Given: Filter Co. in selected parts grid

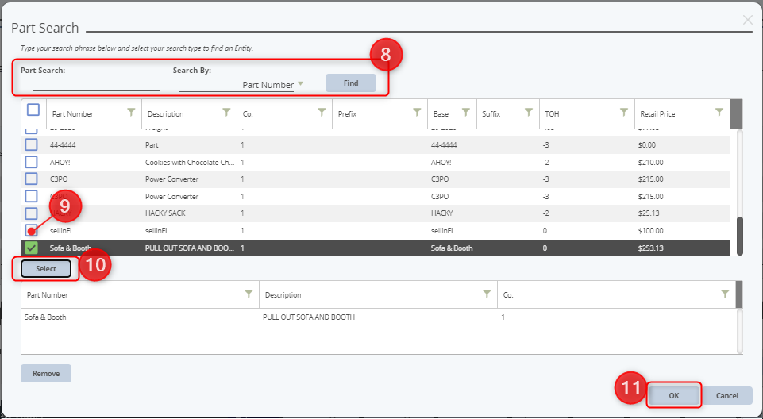Looking at the screenshot, I should click(725, 294).
